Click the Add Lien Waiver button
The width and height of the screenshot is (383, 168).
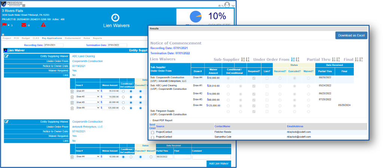218,164
